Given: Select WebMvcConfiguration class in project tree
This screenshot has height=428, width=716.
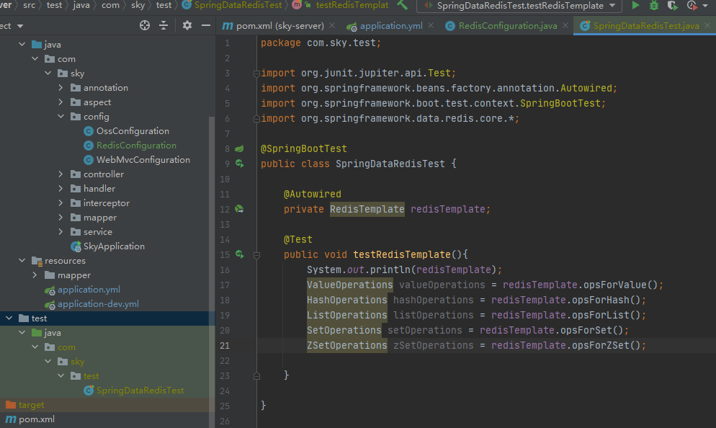Looking at the screenshot, I should pyautogui.click(x=143, y=160).
